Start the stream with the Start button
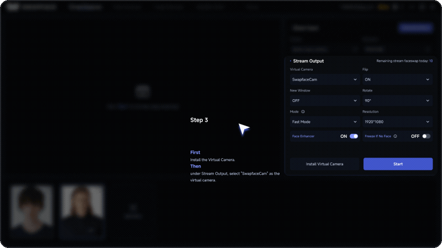 tap(398, 164)
